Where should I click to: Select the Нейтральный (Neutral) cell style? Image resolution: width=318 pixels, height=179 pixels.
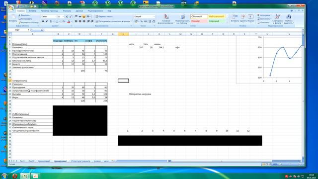click(217, 16)
